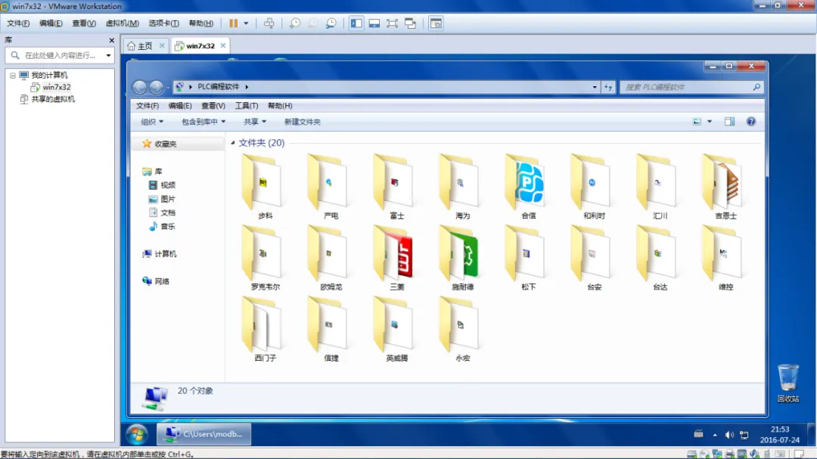
Task: Click the VMware pause virtual machine button
Action: tap(234, 23)
